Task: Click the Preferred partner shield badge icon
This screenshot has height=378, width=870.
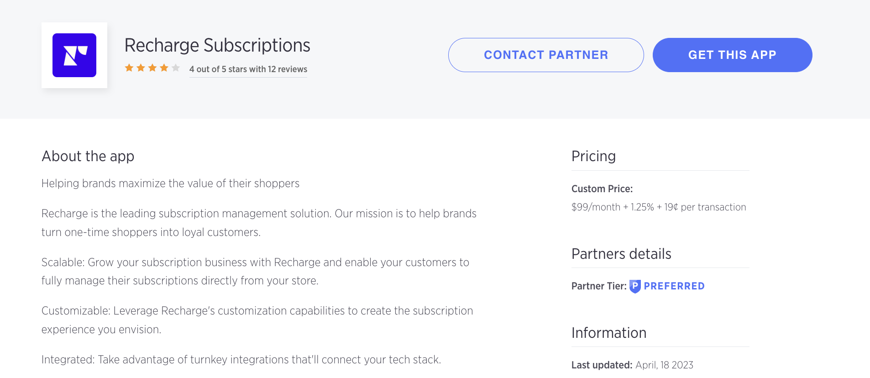Action: coord(635,286)
